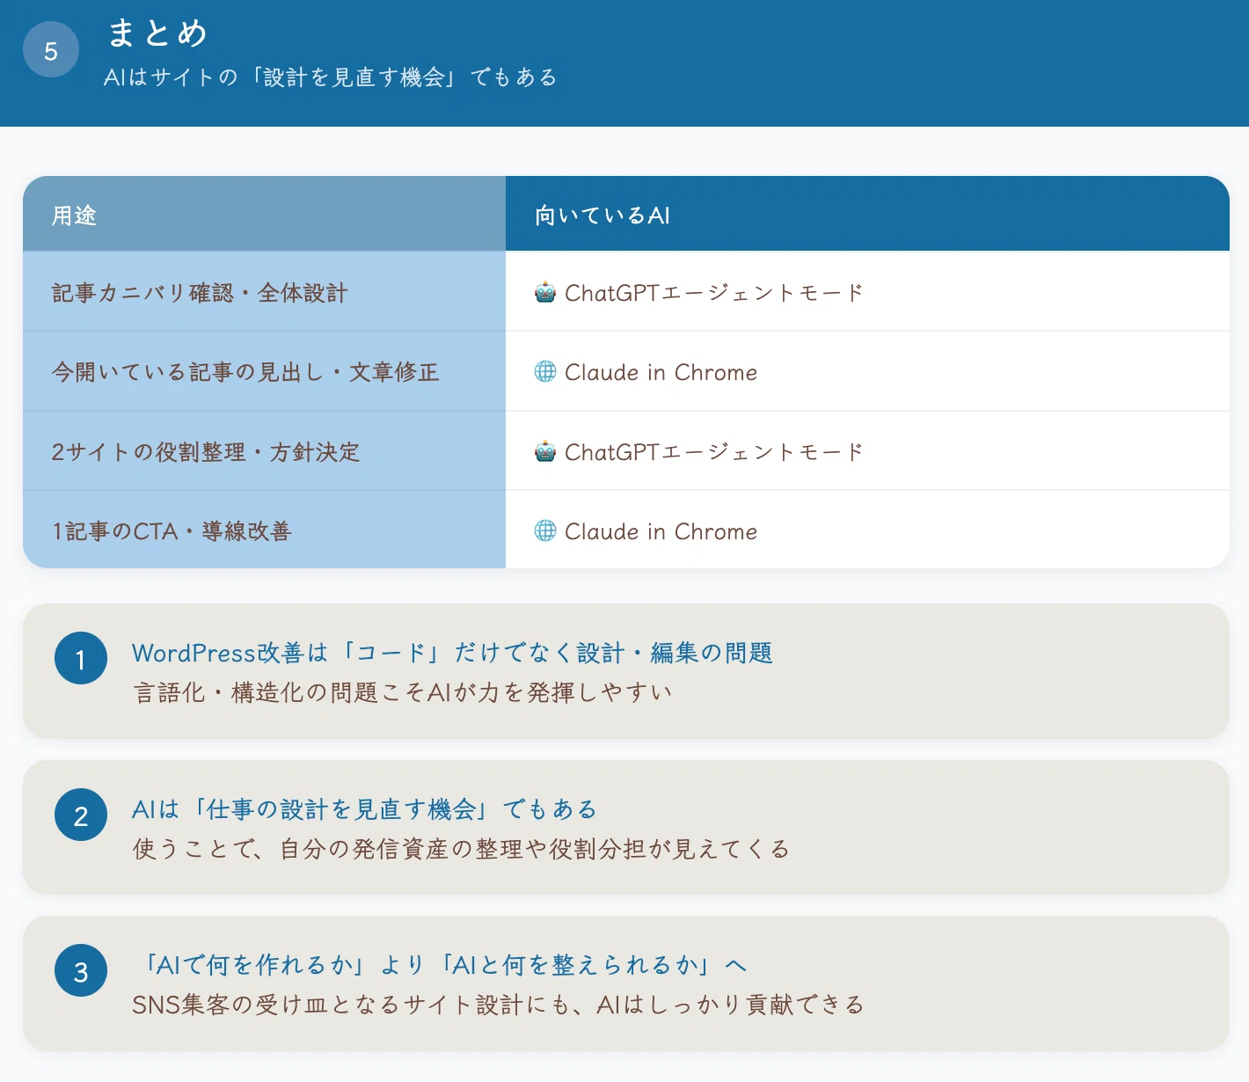The image size is (1249, 1082).
Task: Click the number 3 circle badge
Action: click(81, 970)
